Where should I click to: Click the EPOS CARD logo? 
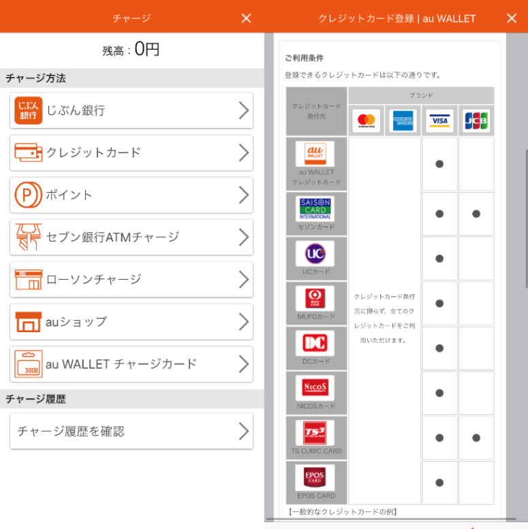[315, 477]
